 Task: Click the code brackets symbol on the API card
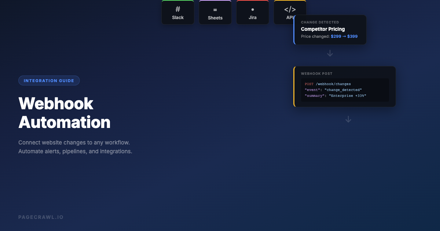tap(290, 8)
